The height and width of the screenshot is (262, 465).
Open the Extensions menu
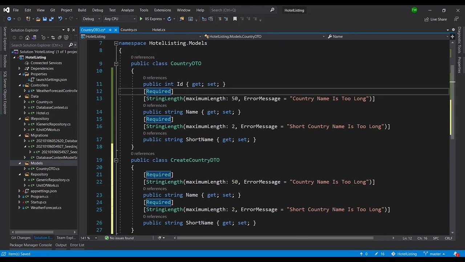(x=162, y=10)
